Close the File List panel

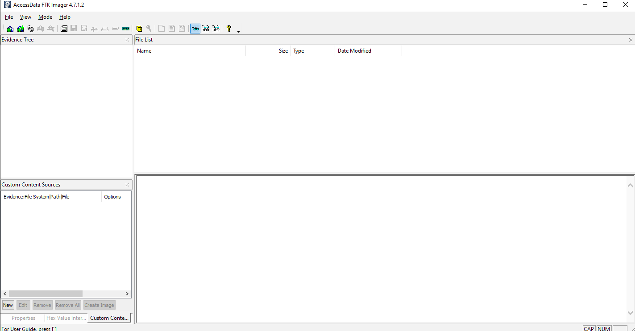click(x=631, y=40)
